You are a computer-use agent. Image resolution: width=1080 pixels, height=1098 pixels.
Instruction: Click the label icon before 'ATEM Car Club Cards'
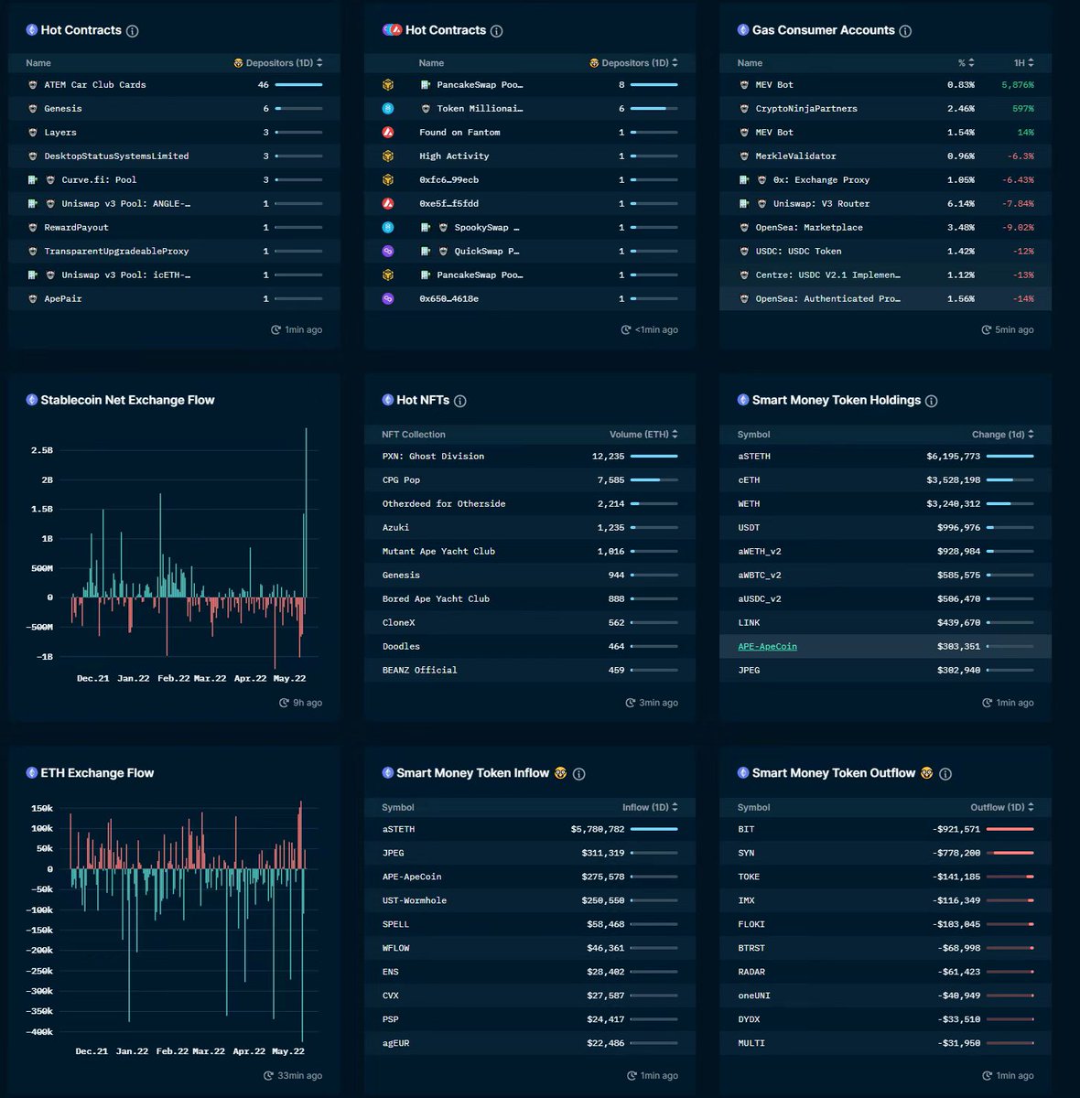33,84
